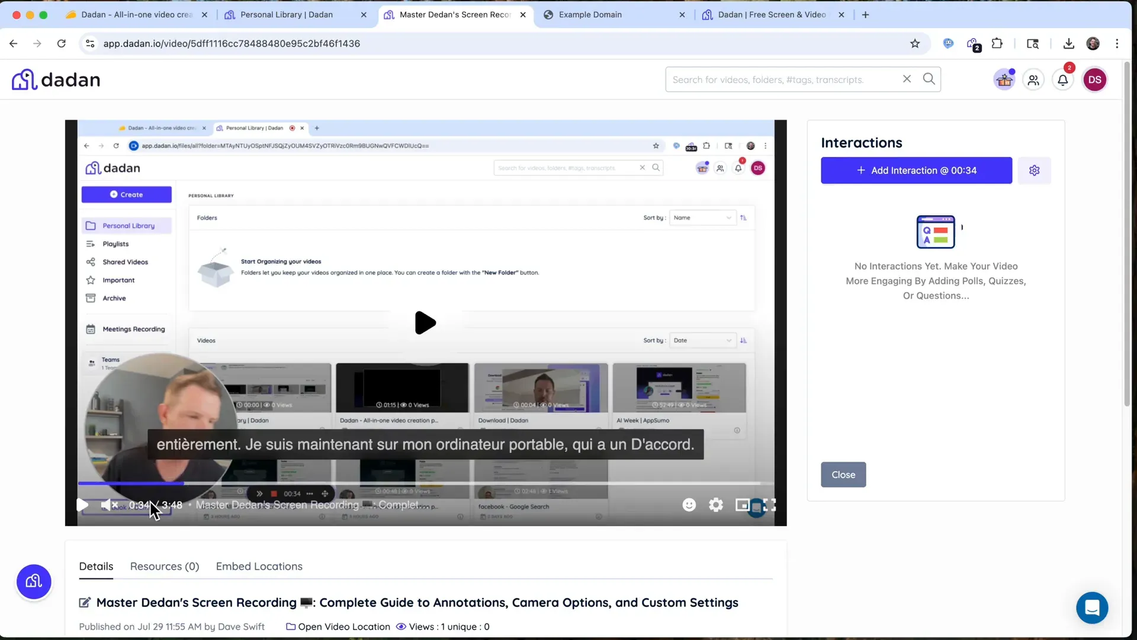Enter fullscreen video mode

point(769,505)
